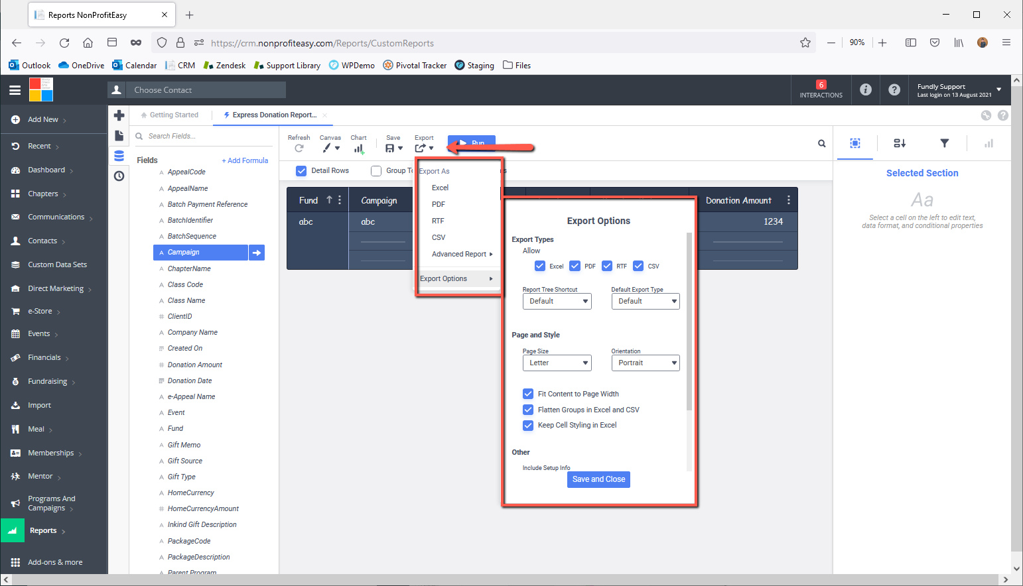Bookmark this page with star icon

click(x=805, y=43)
